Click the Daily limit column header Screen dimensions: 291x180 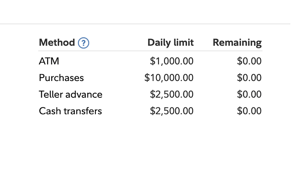pos(170,43)
